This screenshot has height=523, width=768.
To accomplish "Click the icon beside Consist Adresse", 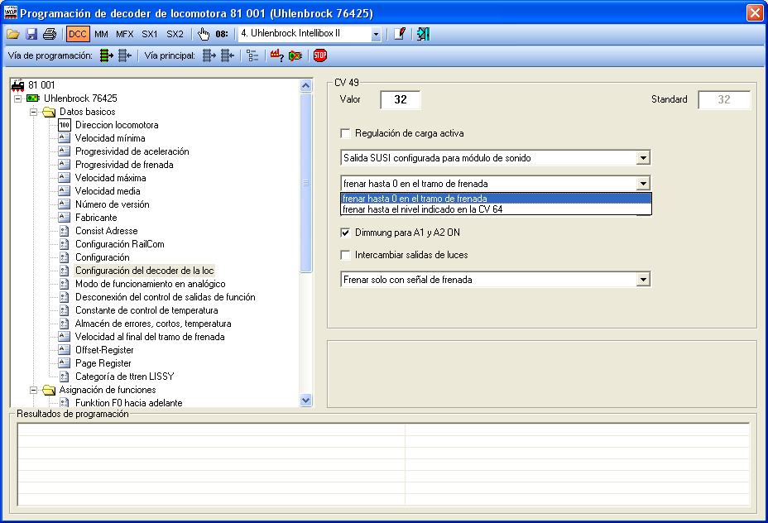I will 65,231.
